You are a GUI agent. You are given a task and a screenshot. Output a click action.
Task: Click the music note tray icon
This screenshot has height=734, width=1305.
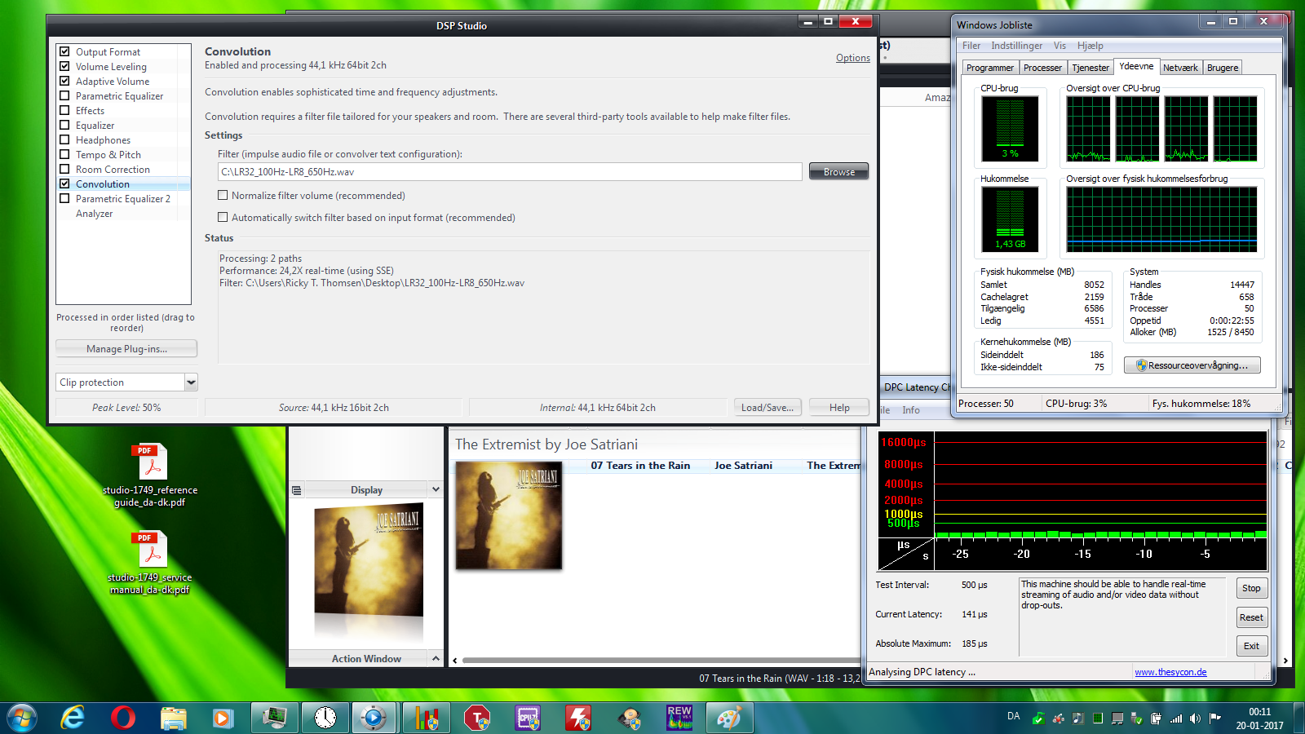click(1077, 718)
